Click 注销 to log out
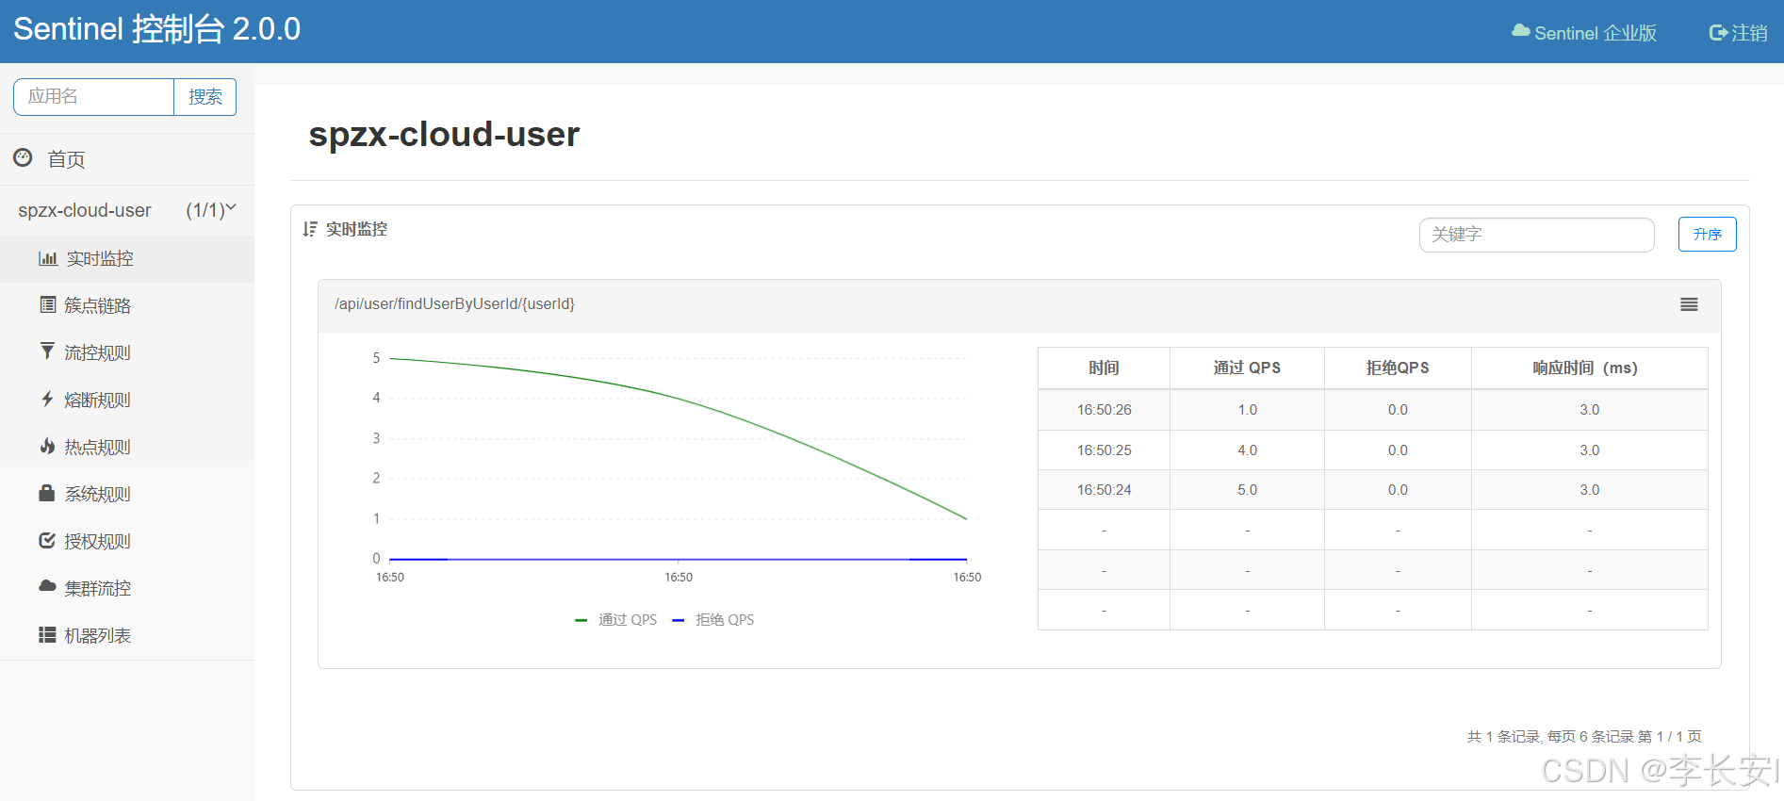Screen dimensions: 1784x801 tap(1739, 33)
